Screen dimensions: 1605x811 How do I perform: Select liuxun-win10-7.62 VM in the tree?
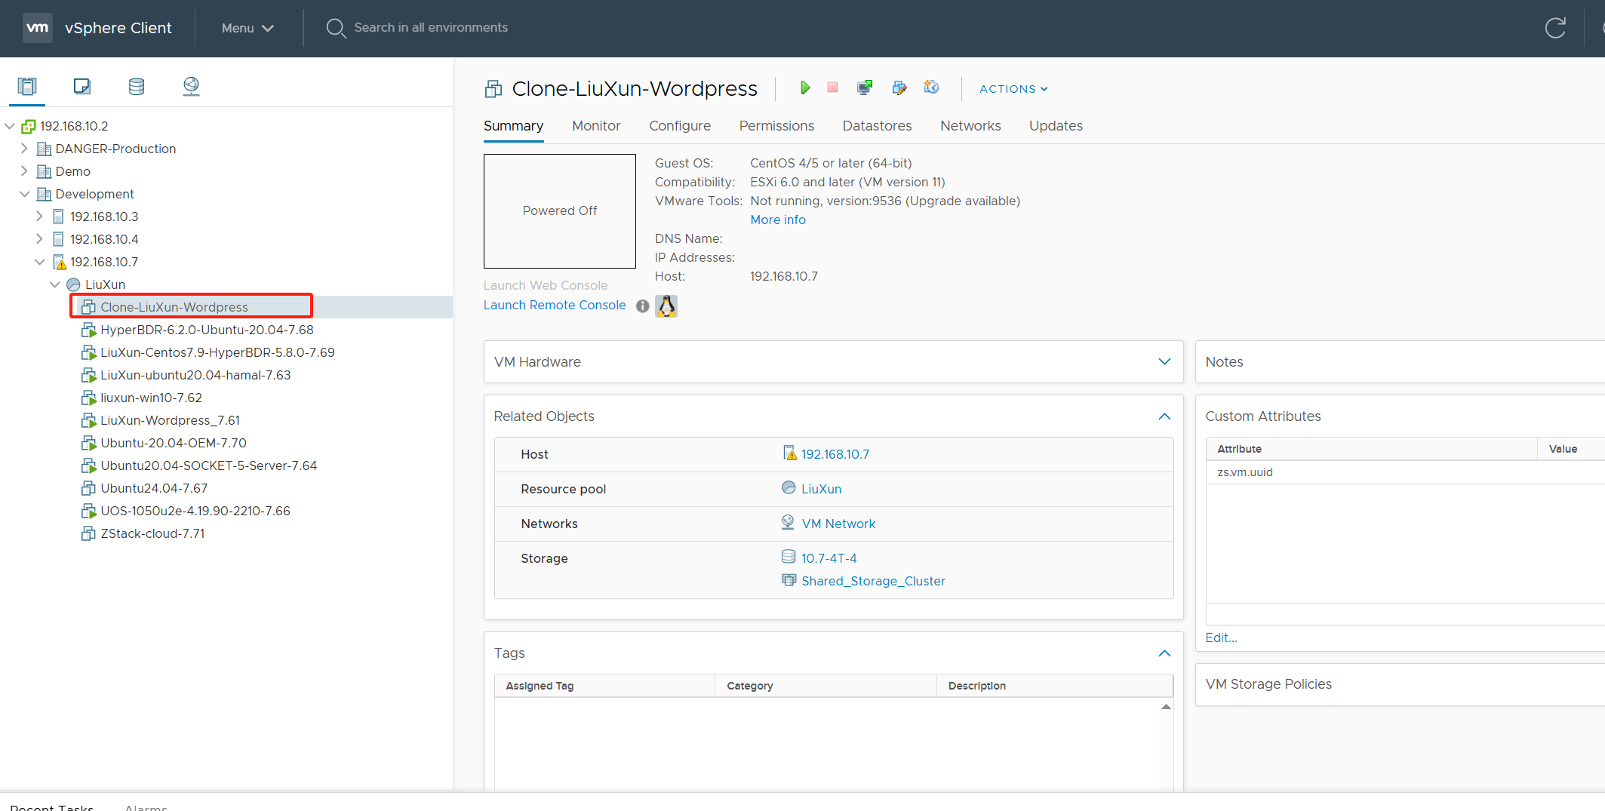tap(151, 398)
